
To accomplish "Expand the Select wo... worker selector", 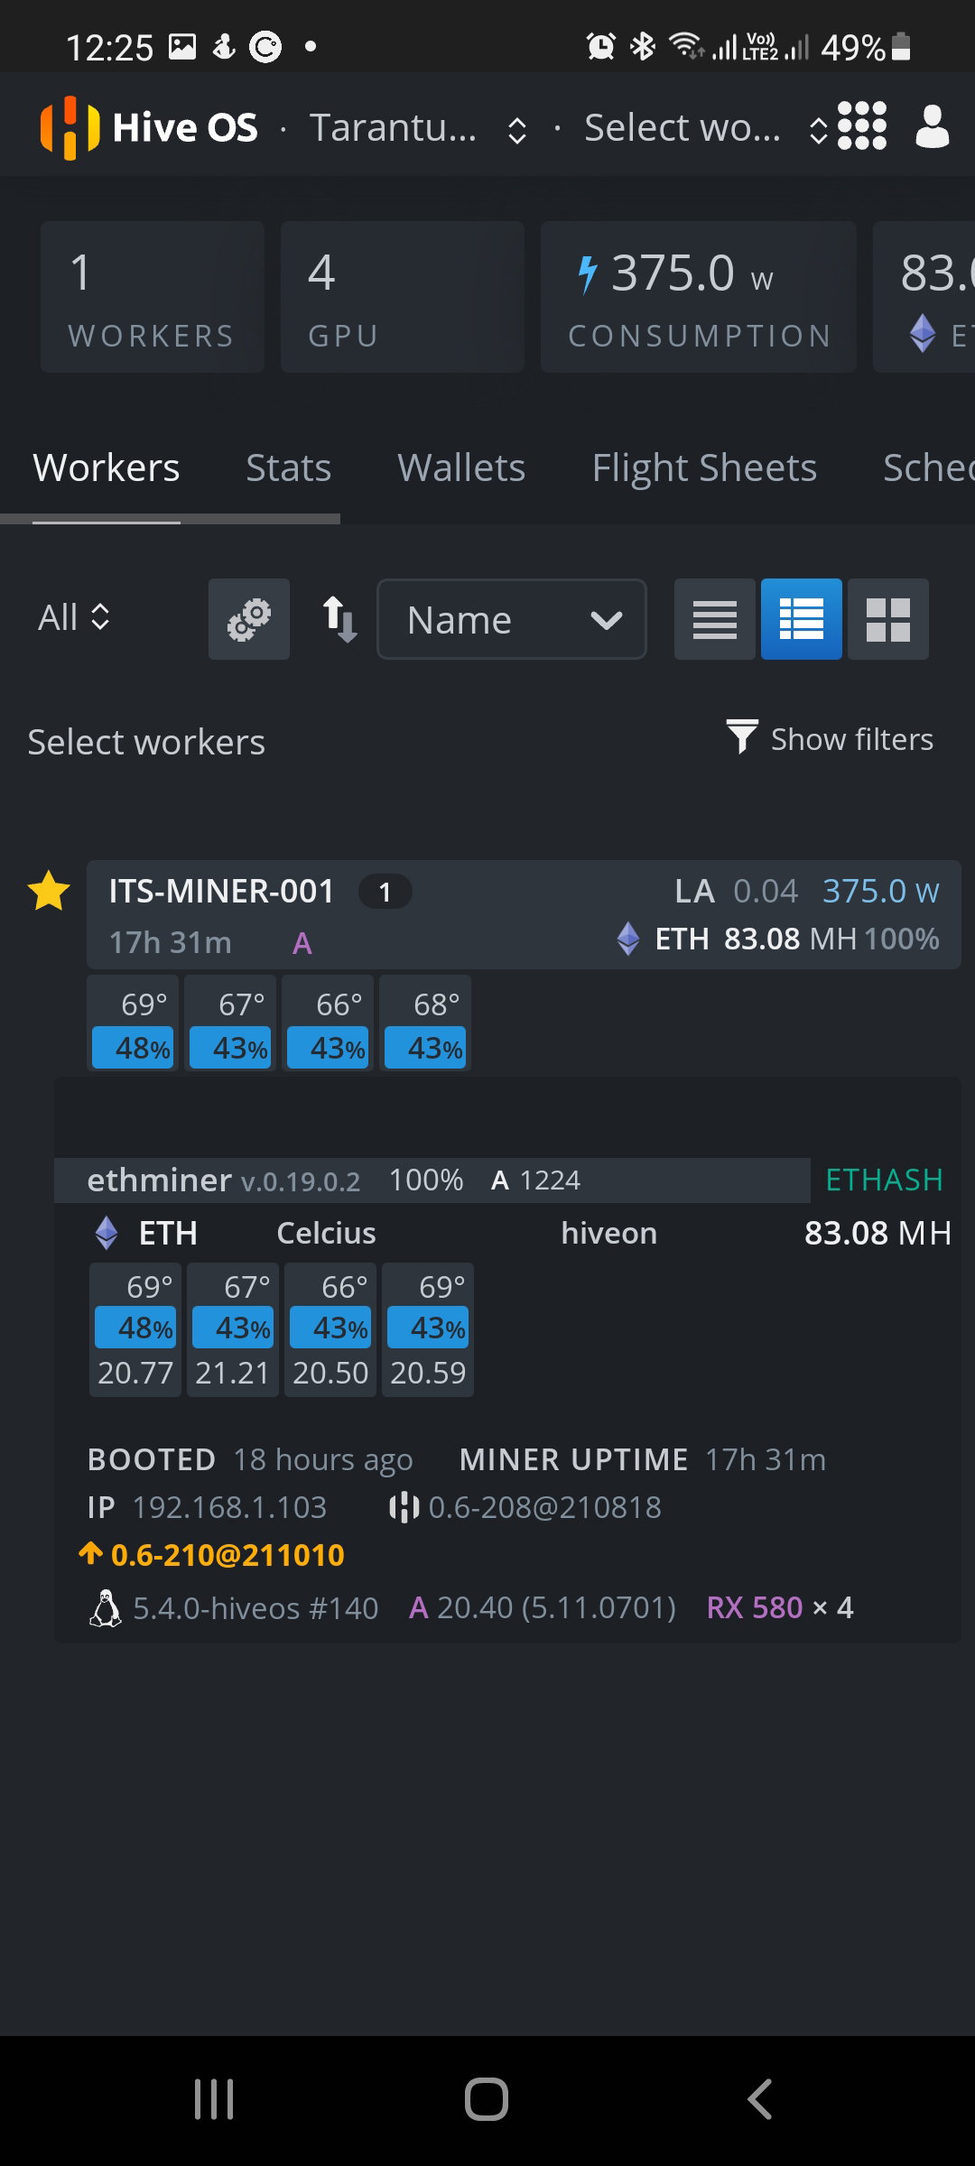I will [706, 128].
